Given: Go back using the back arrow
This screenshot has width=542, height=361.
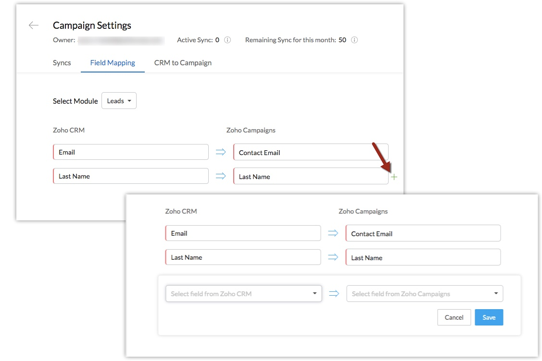Looking at the screenshot, I should pyautogui.click(x=34, y=25).
